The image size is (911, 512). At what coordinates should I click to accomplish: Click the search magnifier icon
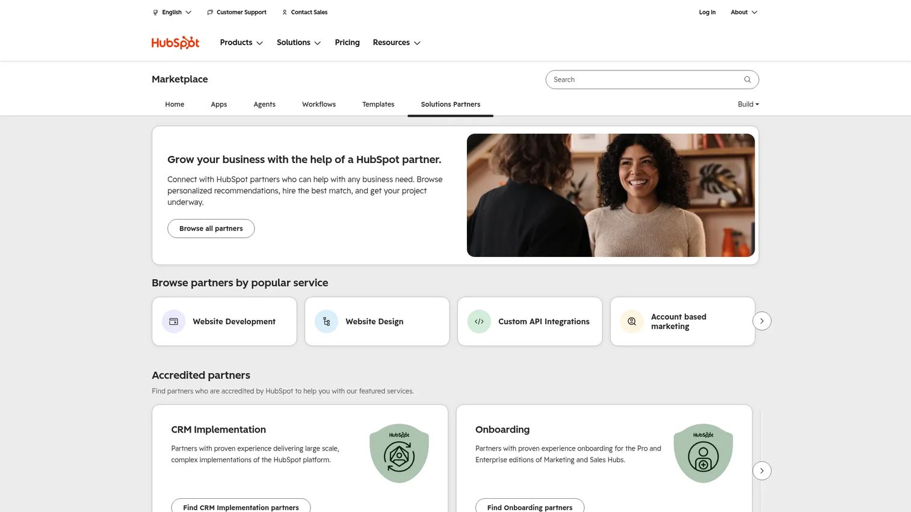747,79
